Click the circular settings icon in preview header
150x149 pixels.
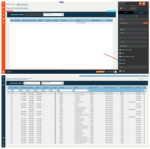tap(141, 79)
